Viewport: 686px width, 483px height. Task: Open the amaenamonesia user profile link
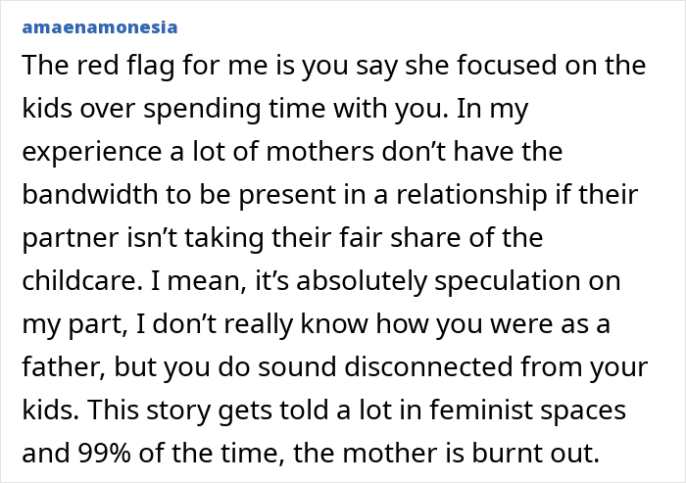[98, 27]
